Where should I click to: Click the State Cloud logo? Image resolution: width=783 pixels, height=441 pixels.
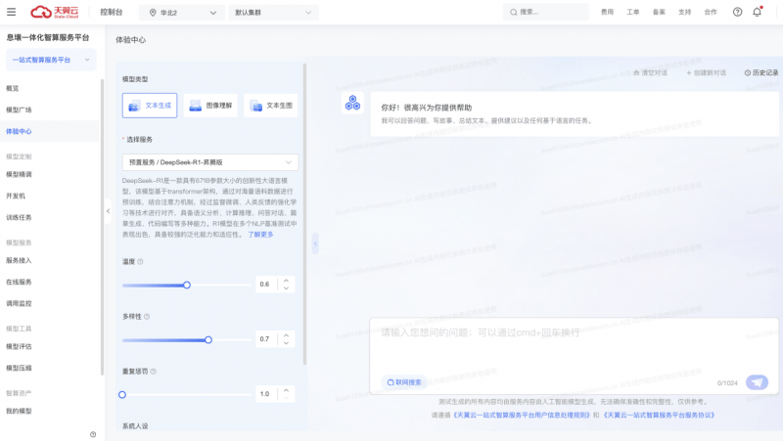55,12
